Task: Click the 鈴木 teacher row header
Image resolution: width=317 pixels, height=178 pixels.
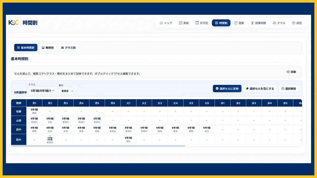Action: [x=19, y=139]
